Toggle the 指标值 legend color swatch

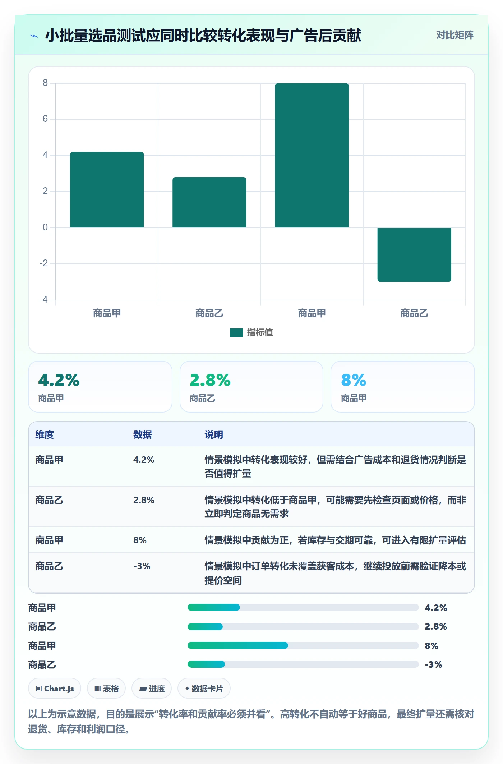coord(236,333)
